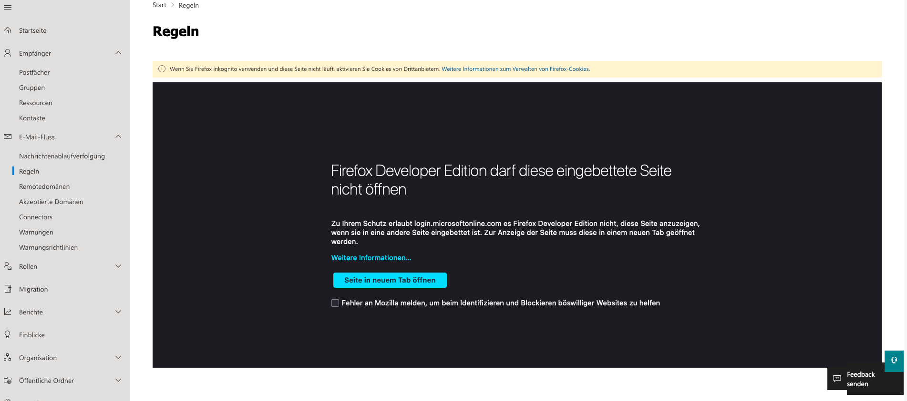Click the Einblicke lightbulb icon
This screenshot has width=907, height=401.
(8, 335)
